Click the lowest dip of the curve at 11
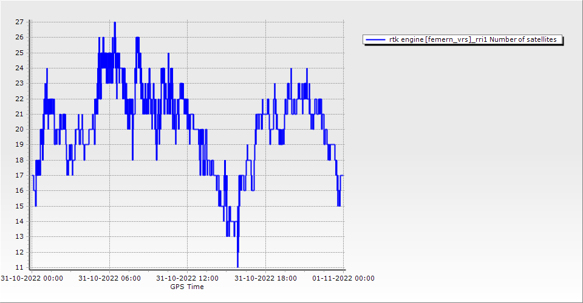The width and height of the screenshot is (583, 303). [x=237, y=266]
